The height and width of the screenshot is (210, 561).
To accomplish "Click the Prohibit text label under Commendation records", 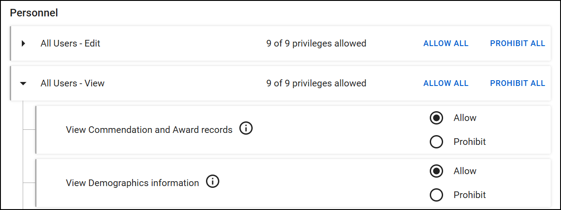I will (x=469, y=142).
